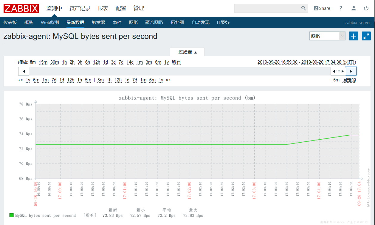Set zoom to 12h
375x225 pixels.
tap(97, 62)
